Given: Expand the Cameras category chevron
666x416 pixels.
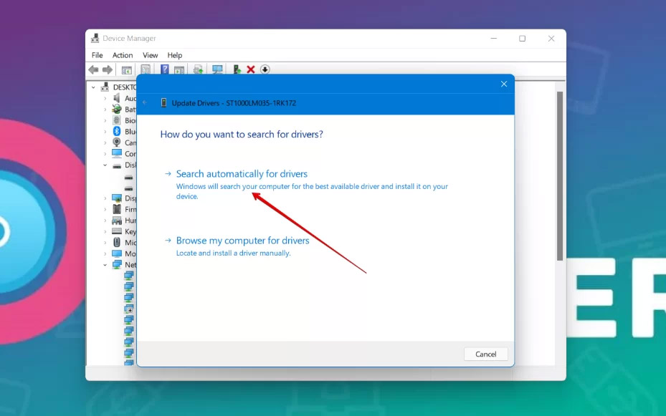Looking at the screenshot, I should (105, 142).
